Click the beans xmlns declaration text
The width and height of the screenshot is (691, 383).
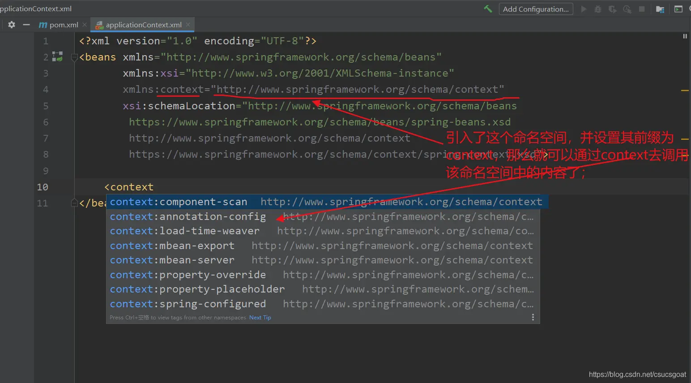(x=260, y=57)
